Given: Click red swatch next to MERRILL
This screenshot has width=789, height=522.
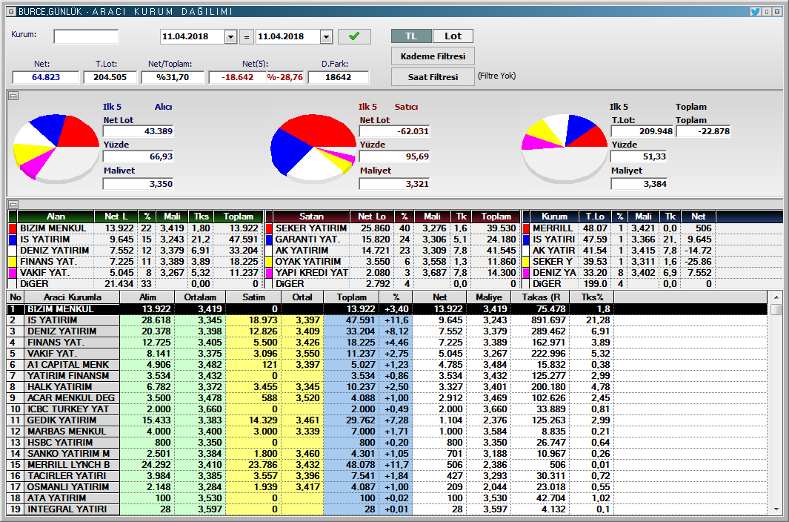Looking at the screenshot, I should (x=526, y=228).
